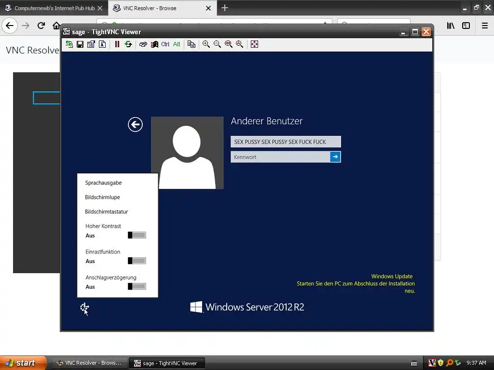Minimize the TightVNC Viewer window
This screenshot has width=494, height=370.
[403, 32]
